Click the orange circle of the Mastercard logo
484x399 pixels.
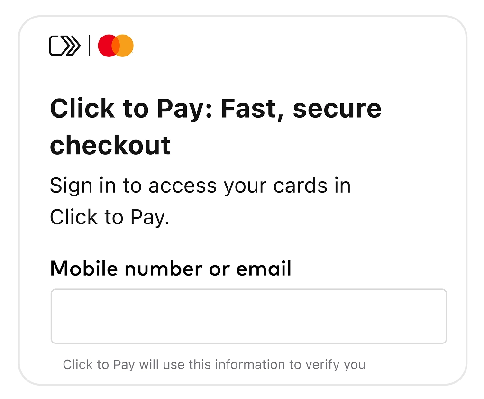pyautogui.click(x=126, y=46)
